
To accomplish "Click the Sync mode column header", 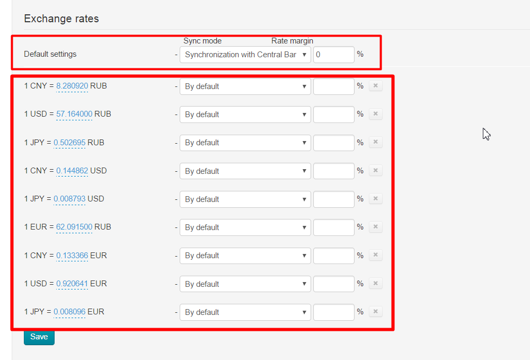I will 202,41.
